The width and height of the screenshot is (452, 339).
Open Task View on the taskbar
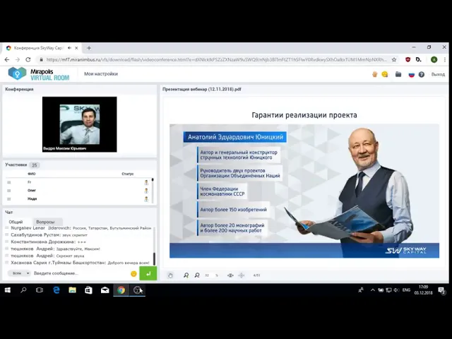pyautogui.click(x=40, y=290)
